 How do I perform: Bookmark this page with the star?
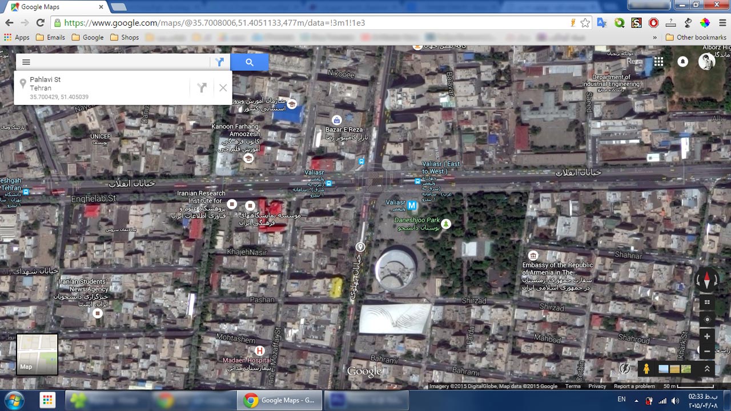pos(585,23)
